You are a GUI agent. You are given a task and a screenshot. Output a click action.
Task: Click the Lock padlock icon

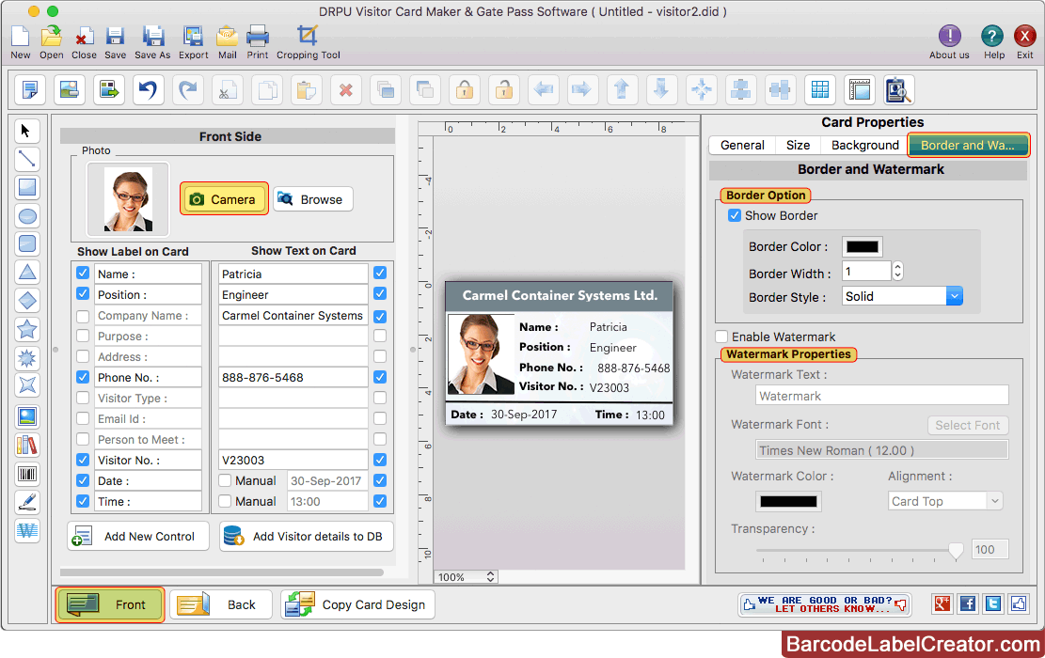pos(465,89)
